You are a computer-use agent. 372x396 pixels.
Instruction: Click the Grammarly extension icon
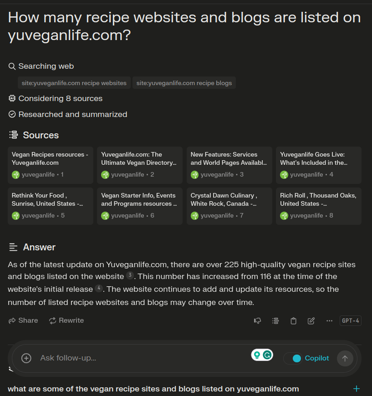(x=267, y=355)
